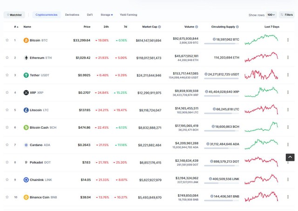Sort table by Price column header
The width and height of the screenshot is (298, 211).
[87, 27]
